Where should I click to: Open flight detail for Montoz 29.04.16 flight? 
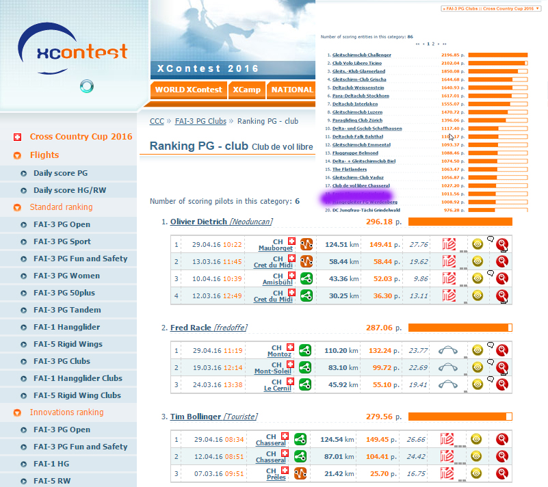(x=502, y=350)
